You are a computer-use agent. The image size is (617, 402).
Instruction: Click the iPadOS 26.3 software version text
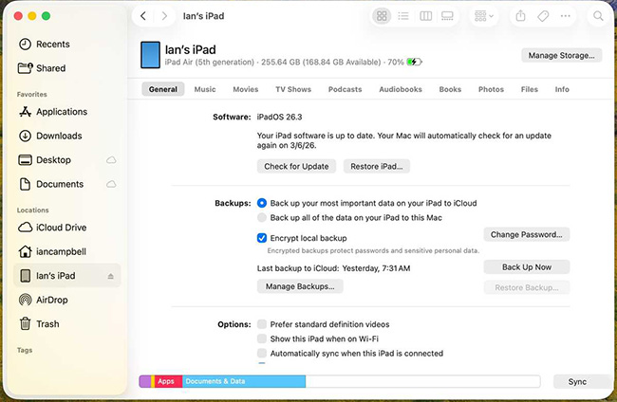tap(279, 117)
